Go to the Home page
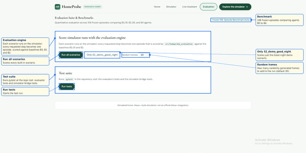The height and width of the screenshot is (153, 306). [157, 7]
